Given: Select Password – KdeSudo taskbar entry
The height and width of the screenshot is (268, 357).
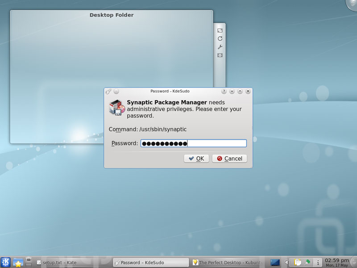Looking at the screenshot, I should [151, 263].
